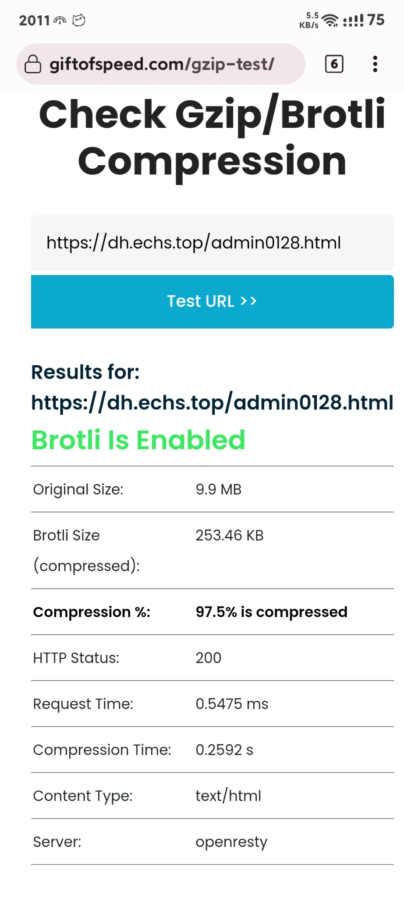Screen dimensions: 404x897
Task: Open the tab switcher showing 6 tabs
Action: pos(334,64)
